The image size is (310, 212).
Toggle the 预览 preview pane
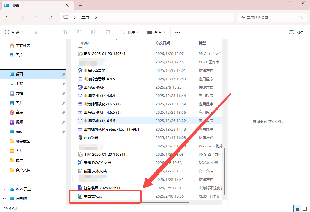tap(296, 32)
